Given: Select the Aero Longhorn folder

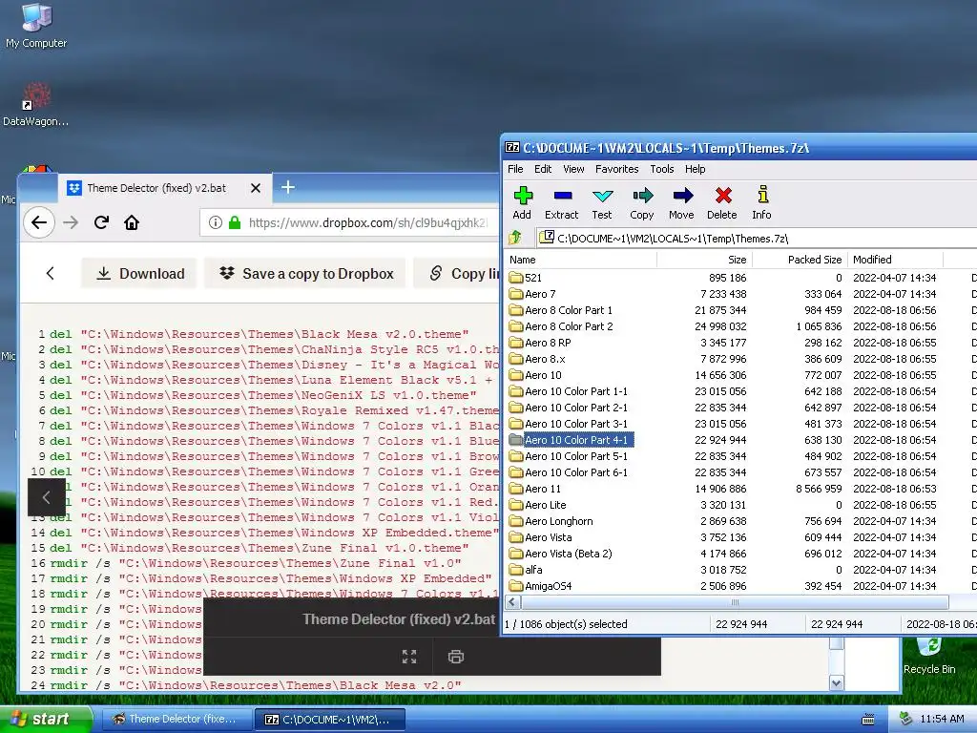Looking at the screenshot, I should (x=551, y=520).
